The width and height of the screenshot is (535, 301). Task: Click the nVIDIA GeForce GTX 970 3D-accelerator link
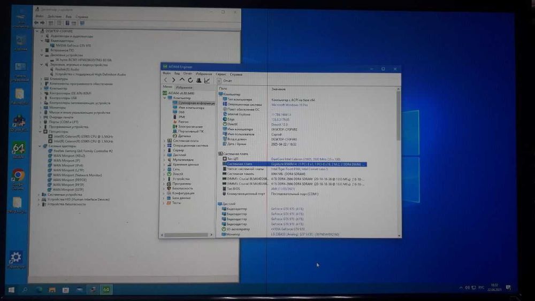288,229
